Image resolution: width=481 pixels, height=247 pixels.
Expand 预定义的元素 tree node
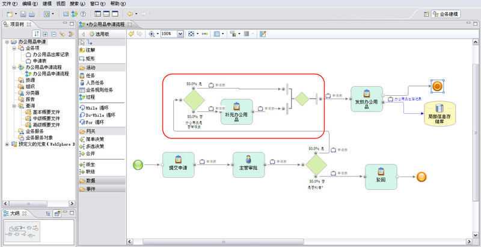(7, 144)
